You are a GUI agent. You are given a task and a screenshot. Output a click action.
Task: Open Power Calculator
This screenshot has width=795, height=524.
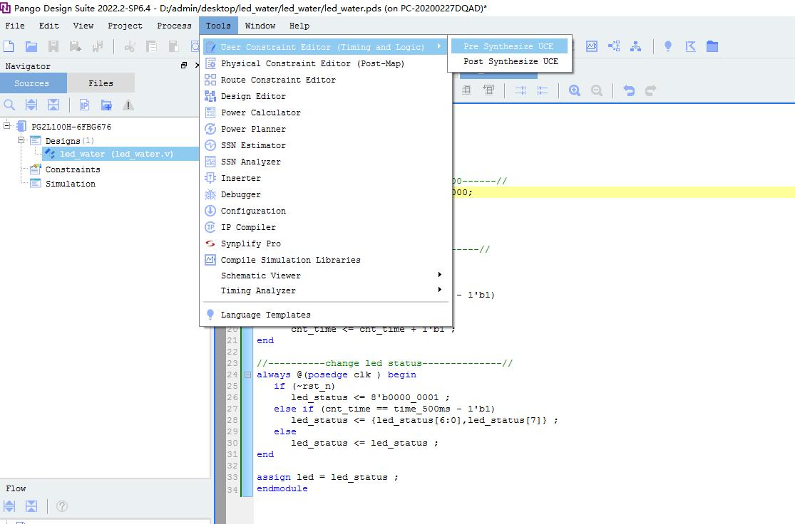click(325, 112)
